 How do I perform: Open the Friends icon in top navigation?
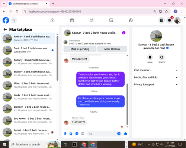coord(92,20)
